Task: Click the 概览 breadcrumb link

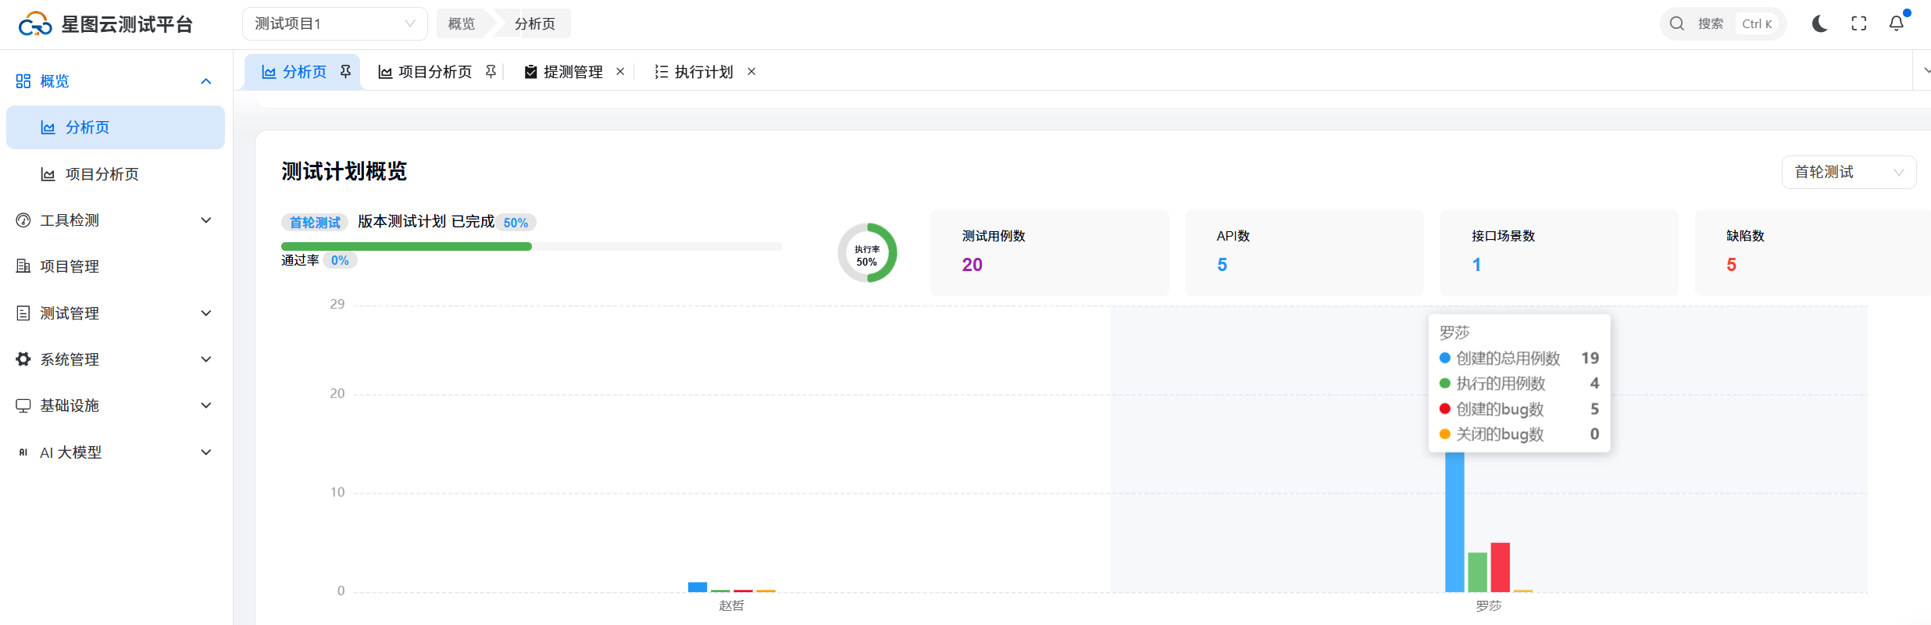Action: click(461, 24)
